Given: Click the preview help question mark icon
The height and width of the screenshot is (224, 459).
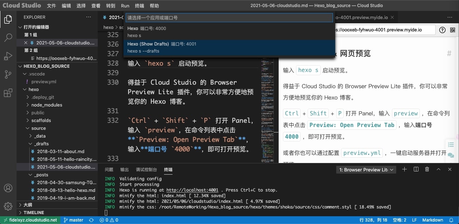Looking at the screenshot, I should tap(442, 30).
